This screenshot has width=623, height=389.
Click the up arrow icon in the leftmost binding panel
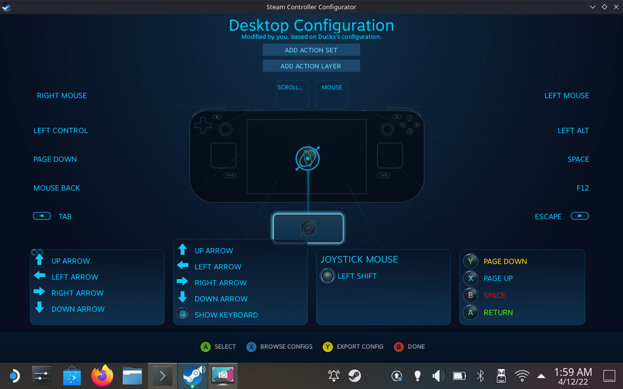[x=39, y=260]
